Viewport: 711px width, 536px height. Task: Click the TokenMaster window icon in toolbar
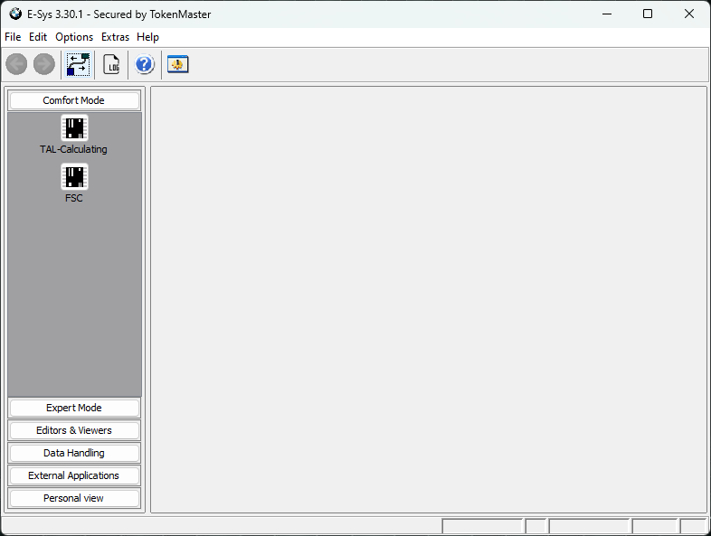tap(177, 64)
